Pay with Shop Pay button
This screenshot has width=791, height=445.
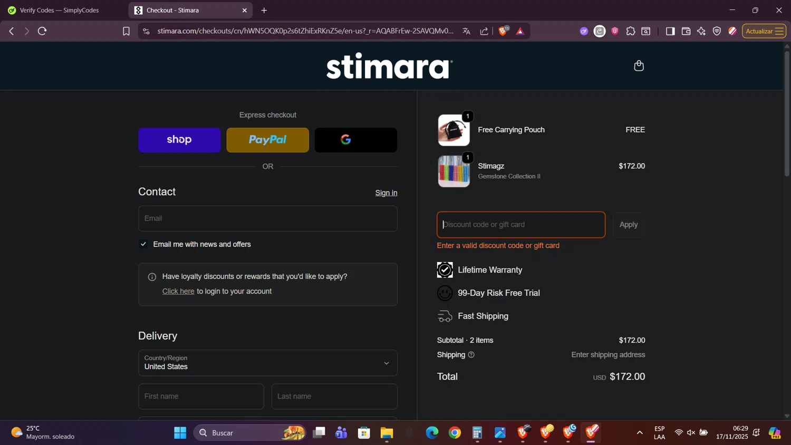tap(179, 140)
